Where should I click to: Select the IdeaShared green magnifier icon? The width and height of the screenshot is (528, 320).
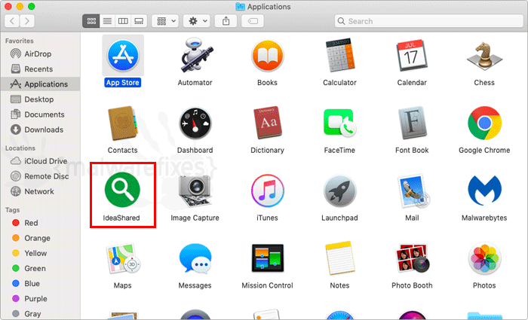(122, 190)
